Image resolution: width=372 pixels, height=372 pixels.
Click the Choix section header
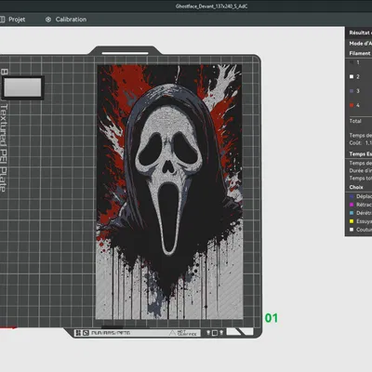(356, 187)
